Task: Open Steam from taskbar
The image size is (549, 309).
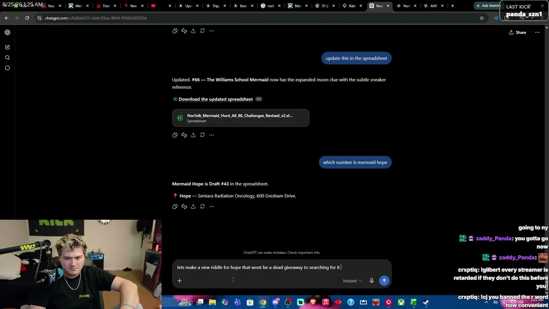Action: pyautogui.click(x=426, y=303)
